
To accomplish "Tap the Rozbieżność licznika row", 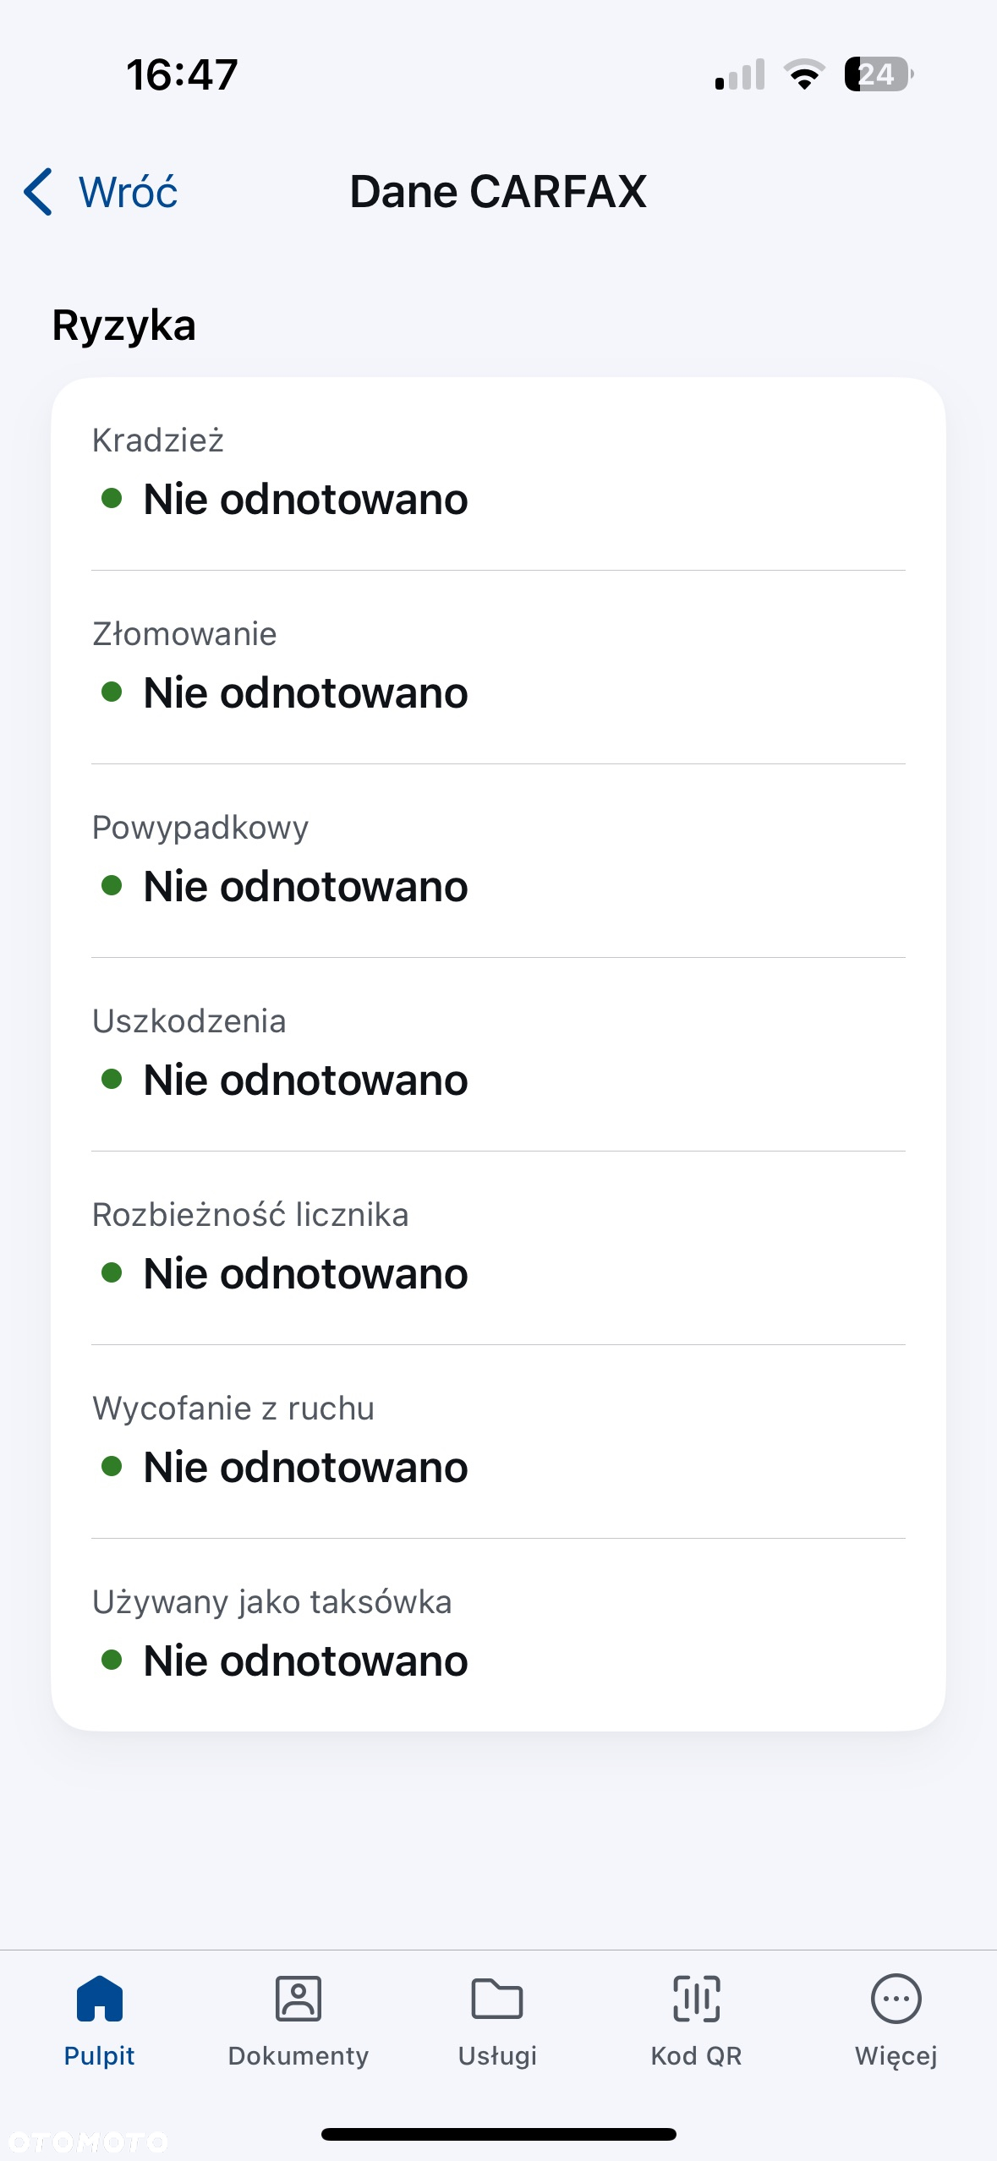I will (x=498, y=1248).
